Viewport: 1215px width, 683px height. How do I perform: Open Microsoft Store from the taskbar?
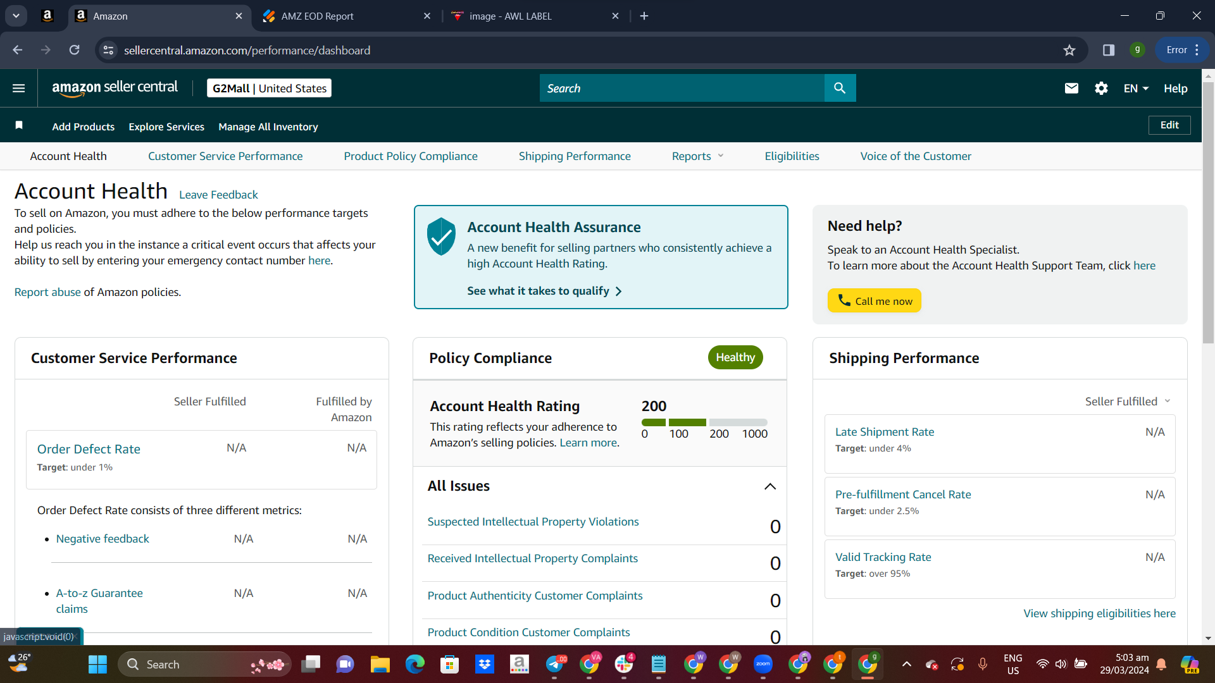point(450,664)
